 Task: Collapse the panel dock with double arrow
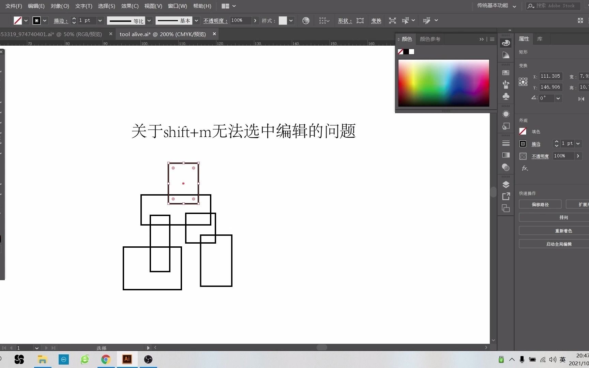(x=510, y=30)
